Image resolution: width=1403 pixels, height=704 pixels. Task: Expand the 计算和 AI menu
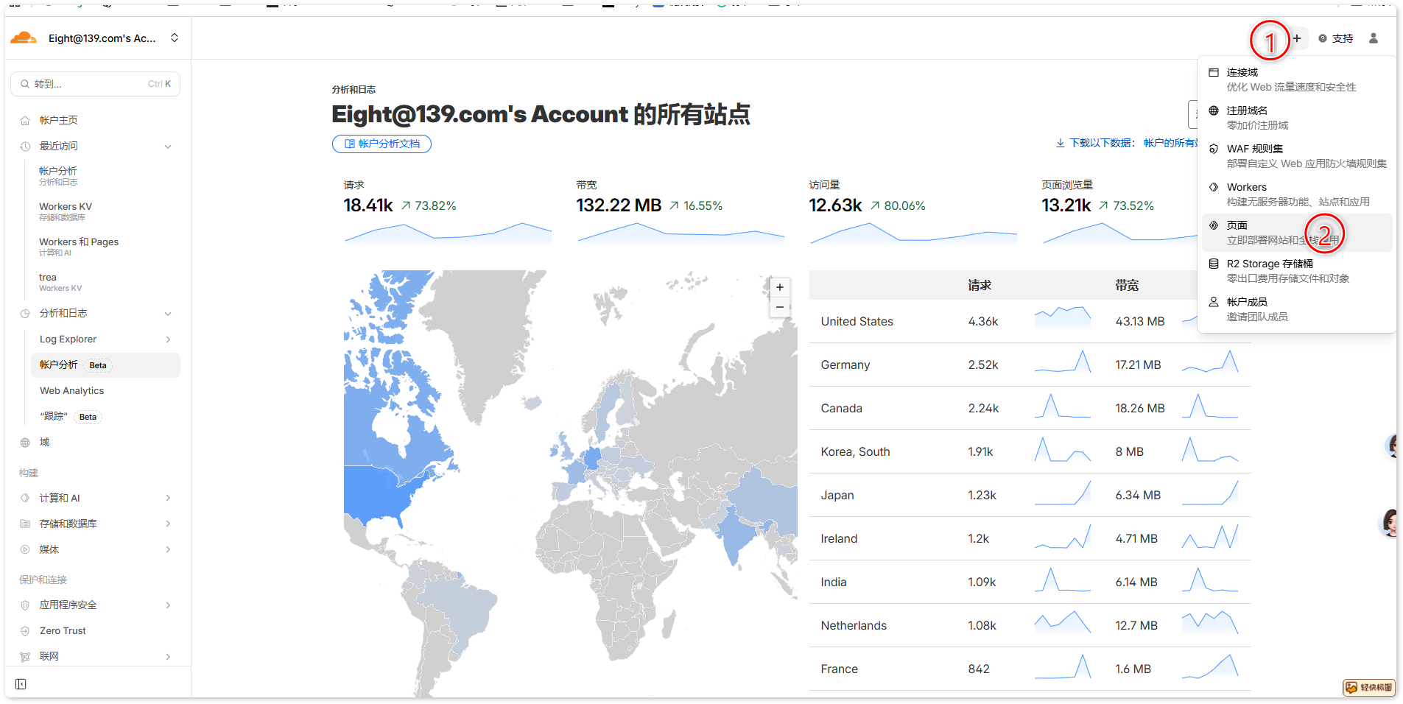(x=168, y=499)
